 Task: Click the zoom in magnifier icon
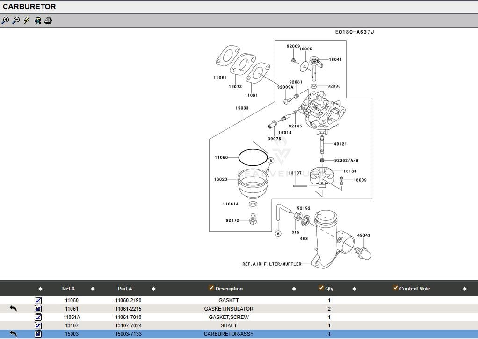(x=6, y=21)
